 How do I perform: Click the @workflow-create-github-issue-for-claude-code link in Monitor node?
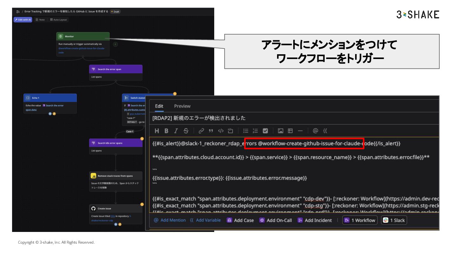[82, 50]
